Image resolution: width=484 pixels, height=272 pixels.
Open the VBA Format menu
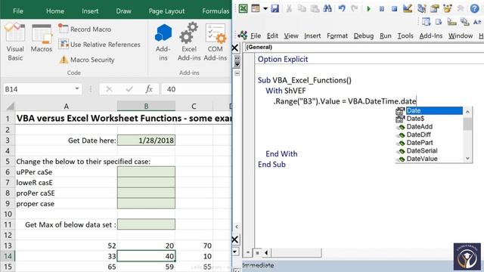coord(337,36)
